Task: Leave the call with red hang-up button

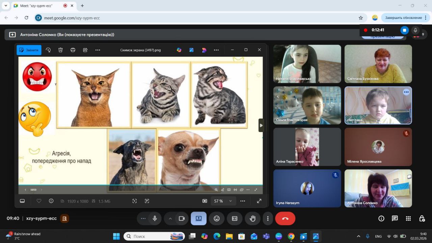Action: point(285,218)
